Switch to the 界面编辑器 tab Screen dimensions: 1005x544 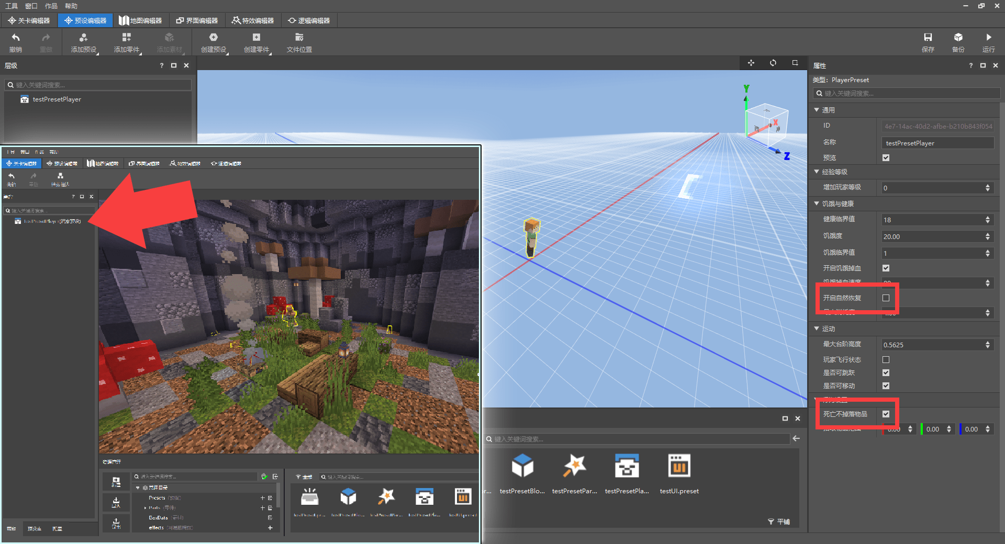click(197, 20)
